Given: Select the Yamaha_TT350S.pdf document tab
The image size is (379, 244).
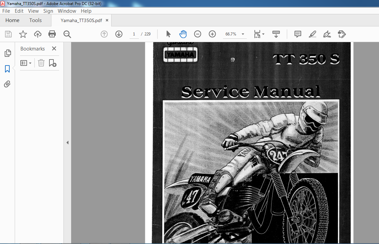Looking at the screenshot, I should [x=81, y=20].
